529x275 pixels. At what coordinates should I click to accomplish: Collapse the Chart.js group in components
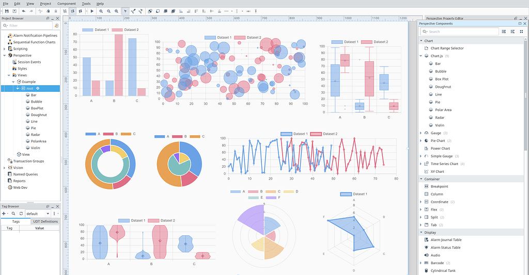[x=421, y=56]
